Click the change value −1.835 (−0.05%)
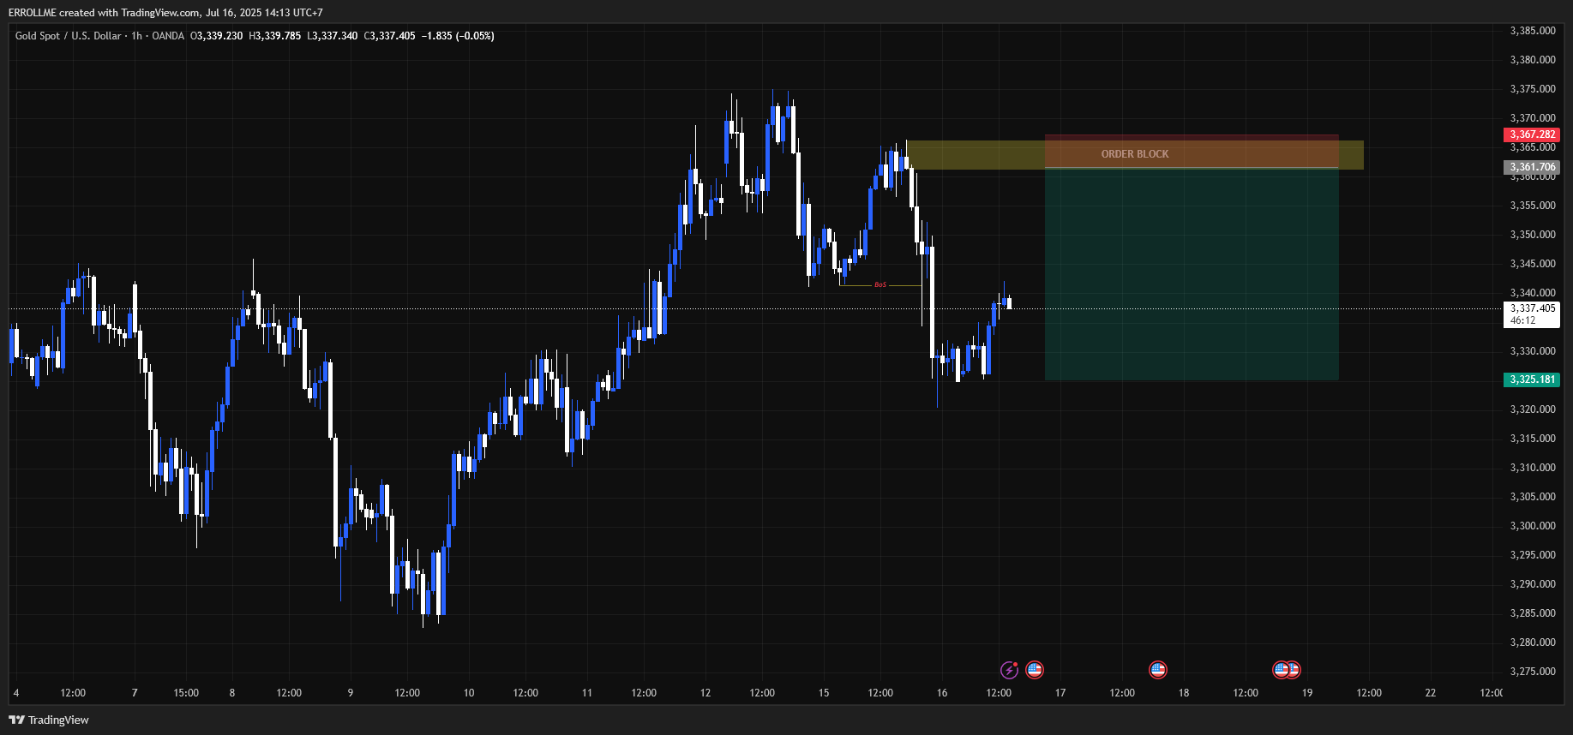Viewport: 1573px width, 735px height. [458, 36]
